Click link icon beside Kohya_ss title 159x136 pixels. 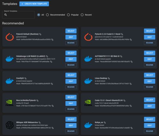(x=105, y=122)
